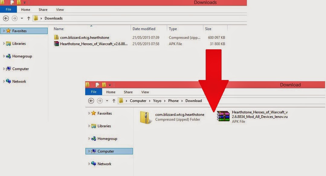326x176 pixels.
Task: Click New folder quick access icon in Downloads window
Action: (19, 2)
